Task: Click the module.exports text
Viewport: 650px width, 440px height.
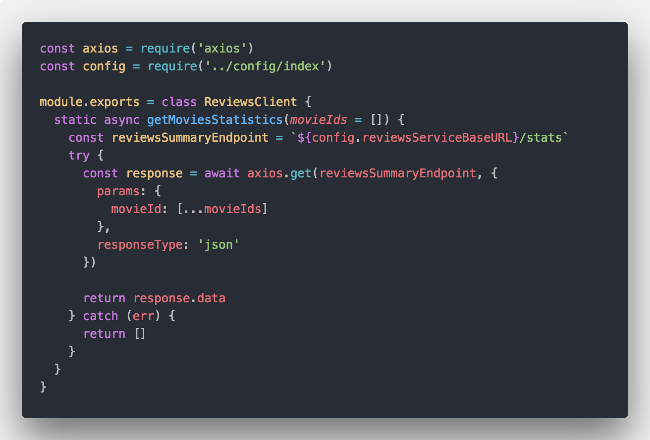Action: tap(90, 102)
